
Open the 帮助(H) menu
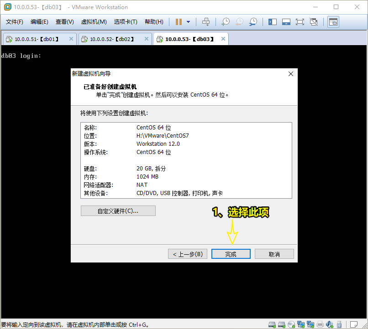point(154,22)
